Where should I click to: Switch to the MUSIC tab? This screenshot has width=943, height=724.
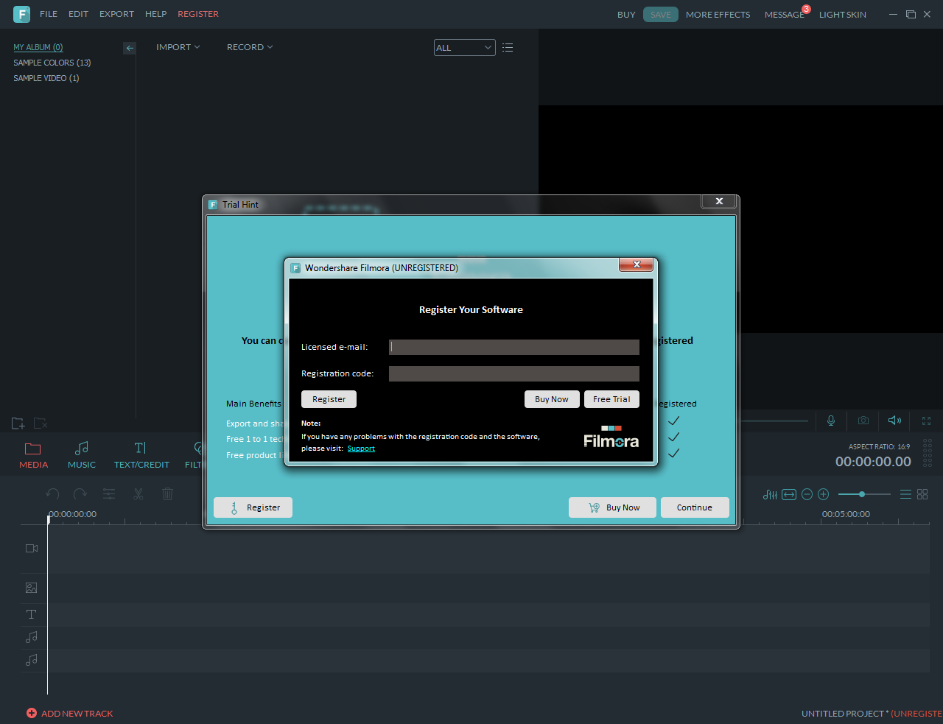pyautogui.click(x=81, y=454)
